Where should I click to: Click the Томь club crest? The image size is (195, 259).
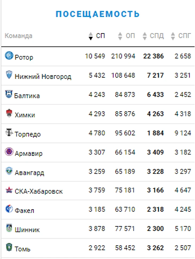point(9,247)
